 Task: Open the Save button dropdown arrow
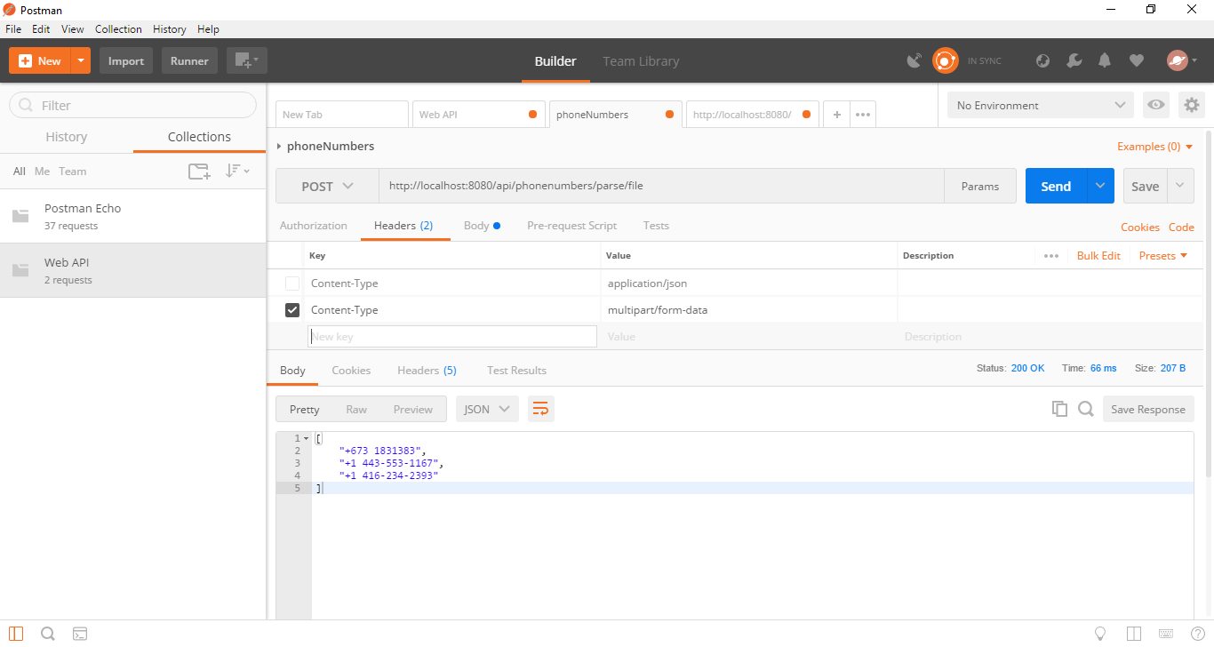coord(1180,186)
